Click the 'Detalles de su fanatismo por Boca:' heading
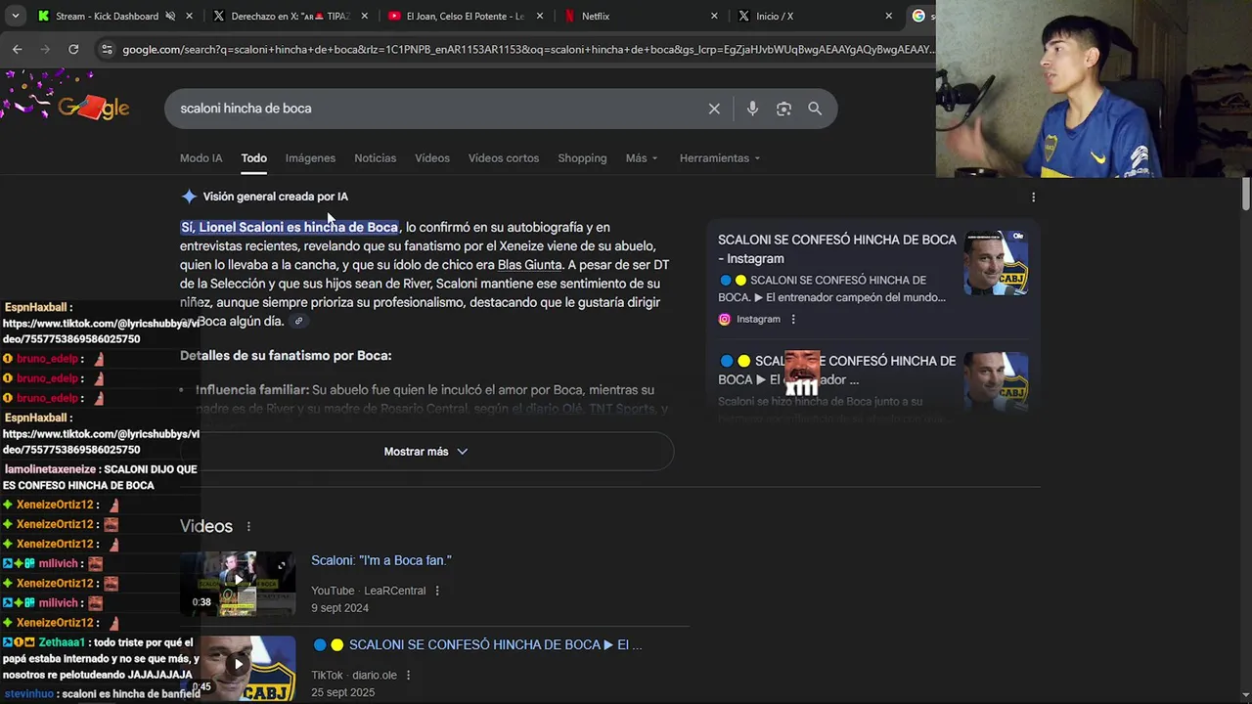This screenshot has width=1252, height=704. tap(286, 356)
